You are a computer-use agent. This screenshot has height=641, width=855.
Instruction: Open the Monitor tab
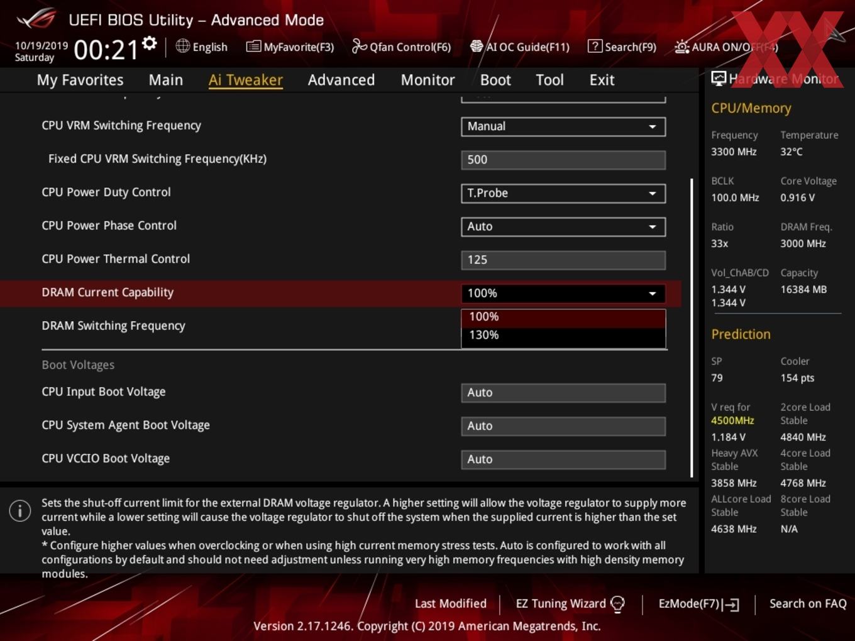click(427, 80)
